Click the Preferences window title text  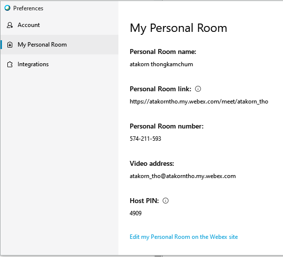click(28, 8)
